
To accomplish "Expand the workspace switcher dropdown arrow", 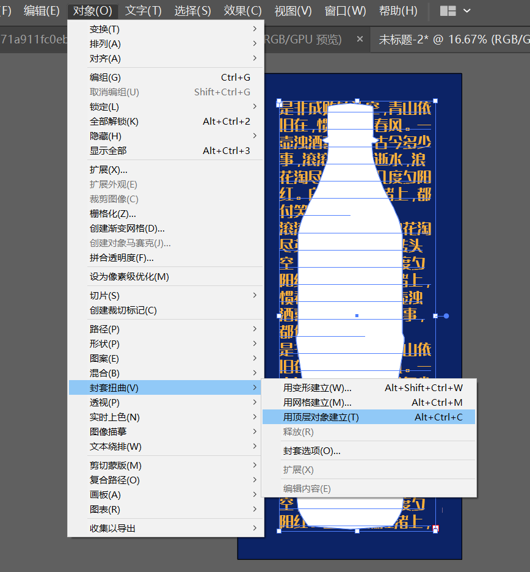I will (467, 11).
